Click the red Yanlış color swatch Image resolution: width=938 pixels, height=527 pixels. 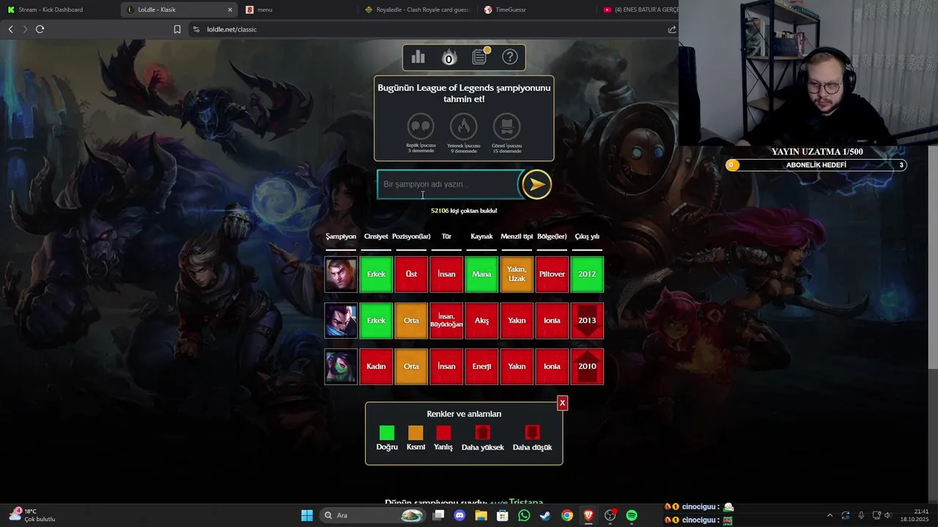tap(443, 433)
